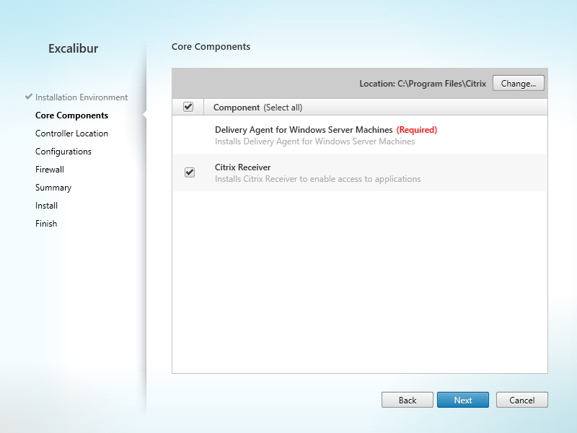
Task: Click the Core Components page heading
Action: pyautogui.click(x=211, y=47)
